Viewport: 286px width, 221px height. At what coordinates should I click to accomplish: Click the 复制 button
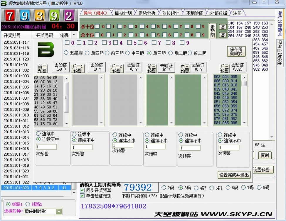pyautogui.click(x=265, y=155)
